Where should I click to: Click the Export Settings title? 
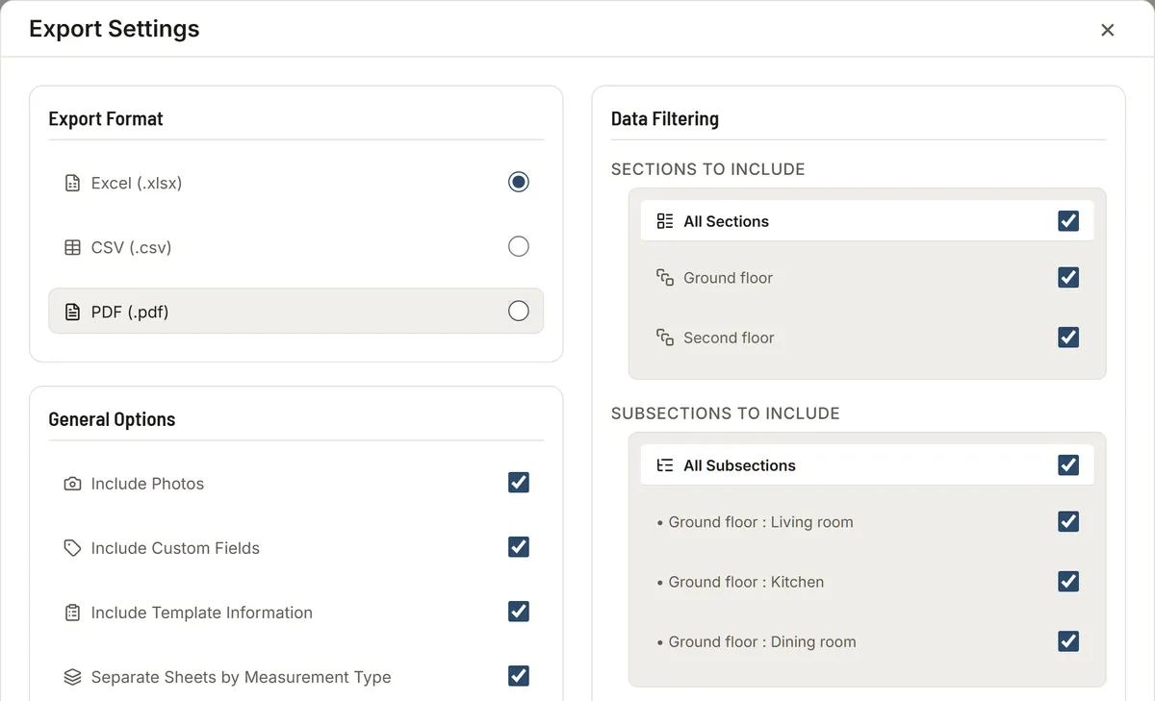115,29
